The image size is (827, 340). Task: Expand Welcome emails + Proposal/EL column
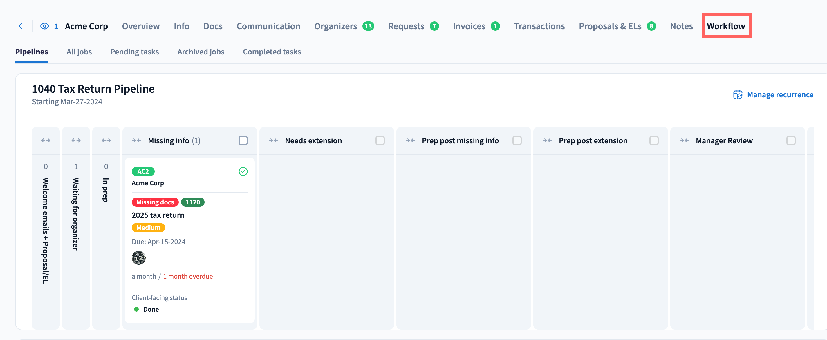[46, 141]
